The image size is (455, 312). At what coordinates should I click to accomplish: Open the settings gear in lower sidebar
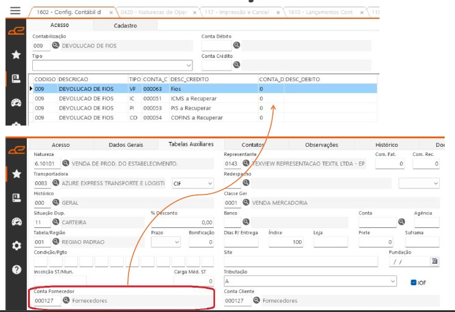tap(16, 245)
